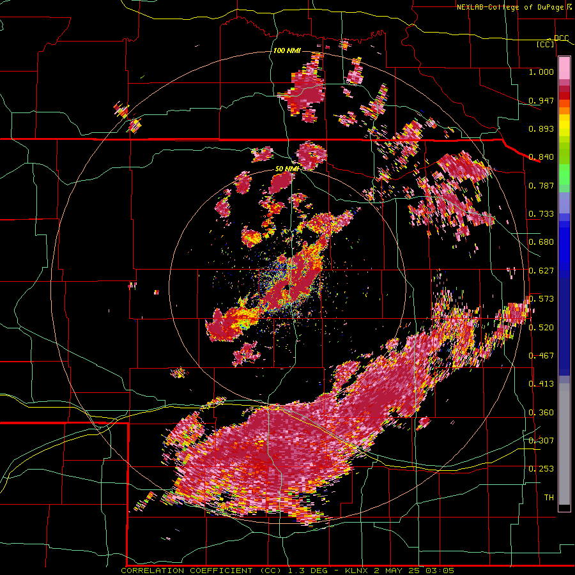This screenshot has width=575, height=575.
Task: Select the 0.627 scale value
Action: [x=541, y=271]
